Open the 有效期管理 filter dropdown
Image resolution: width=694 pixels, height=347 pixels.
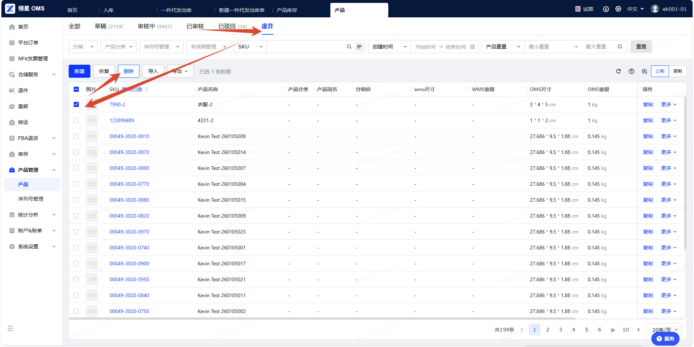[x=209, y=47]
